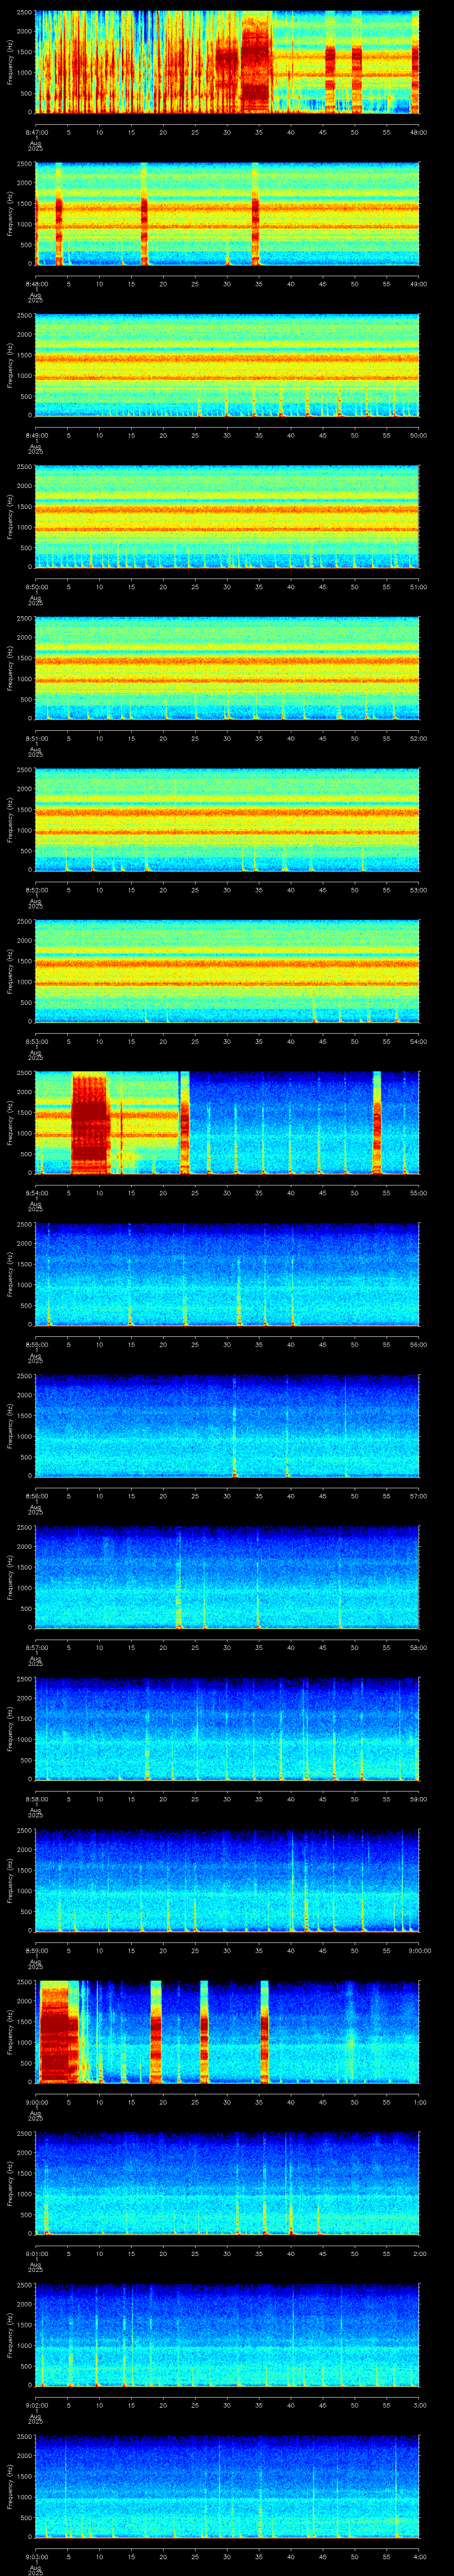This screenshot has width=454, height=2576.
Task: Click the 8:47:00 start time label
Action: pos(36,132)
